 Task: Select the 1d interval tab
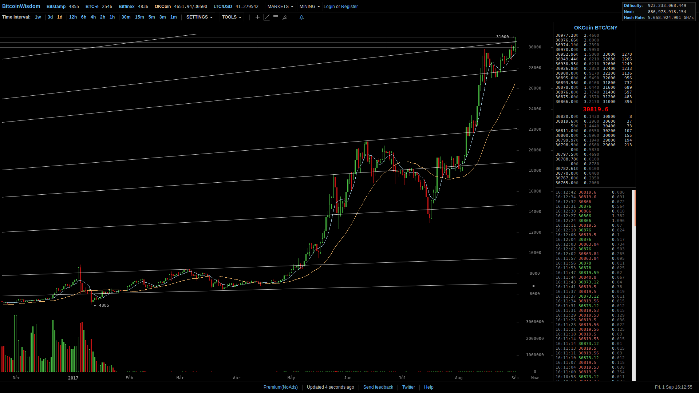click(x=60, y=17)
